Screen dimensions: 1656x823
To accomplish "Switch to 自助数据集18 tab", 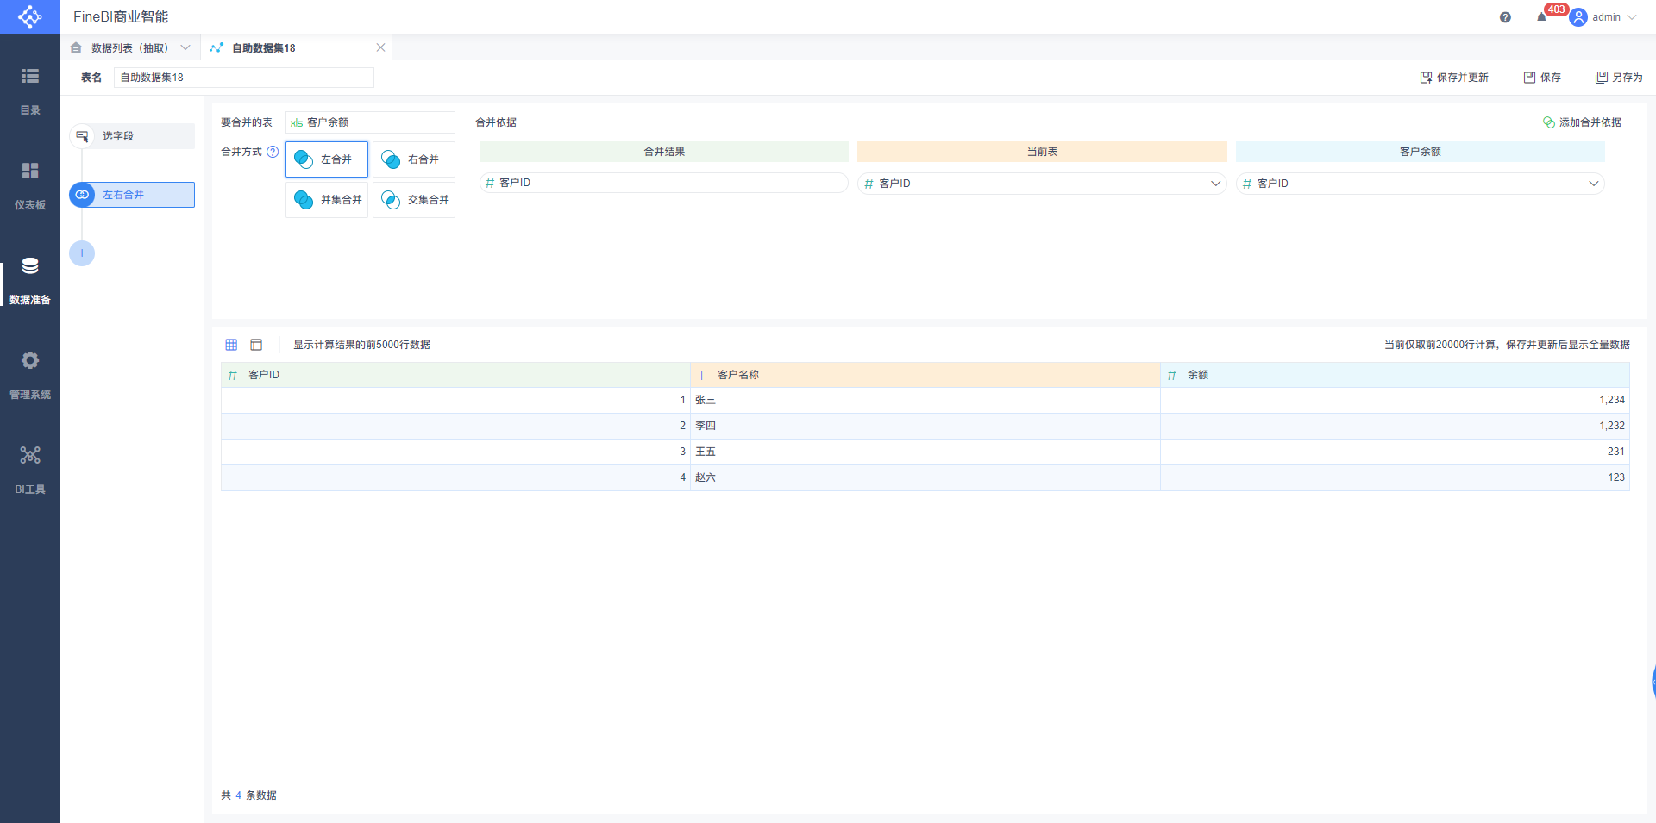I will [x=296, y=47].
